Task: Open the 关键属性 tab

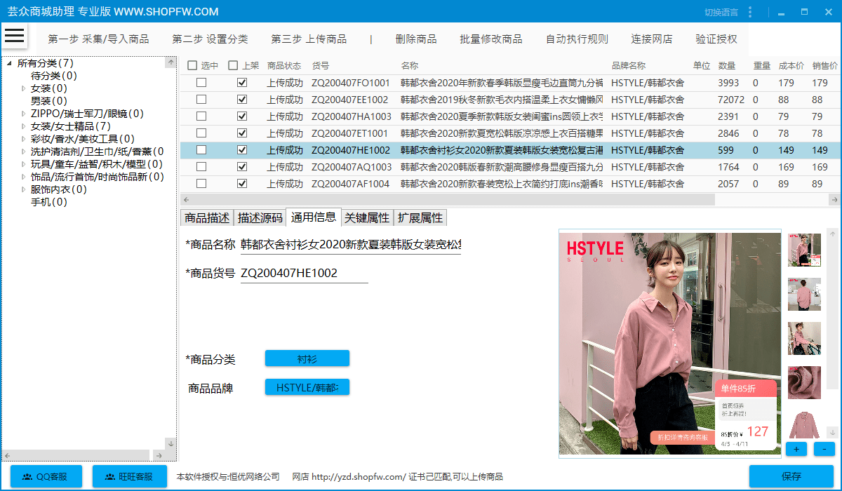Action: 366,217
